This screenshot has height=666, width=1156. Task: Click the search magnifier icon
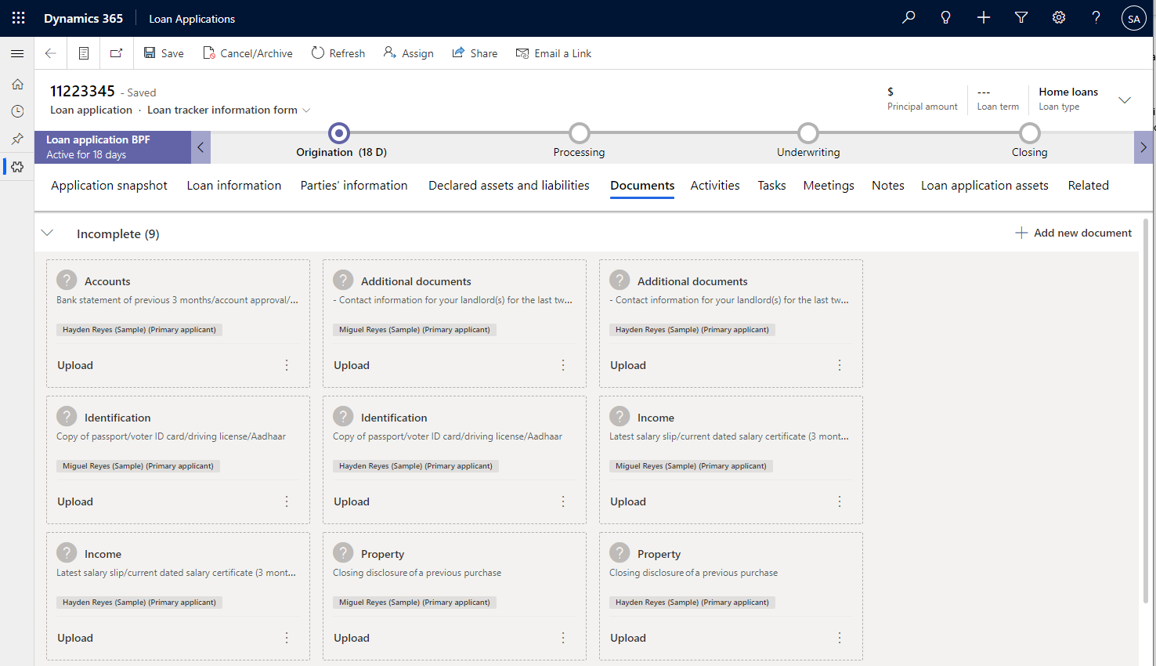coord(909,17)
